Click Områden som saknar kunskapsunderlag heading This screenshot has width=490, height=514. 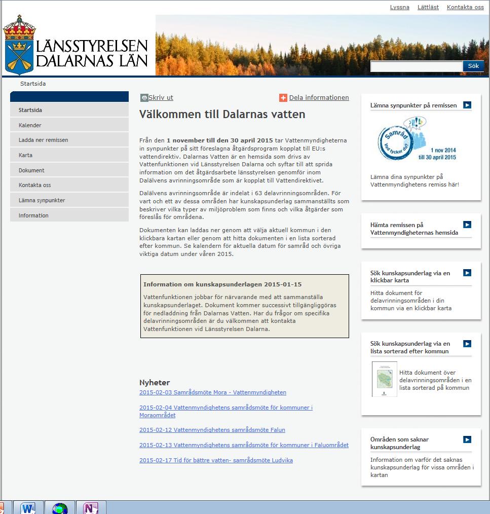pos(399,443)
